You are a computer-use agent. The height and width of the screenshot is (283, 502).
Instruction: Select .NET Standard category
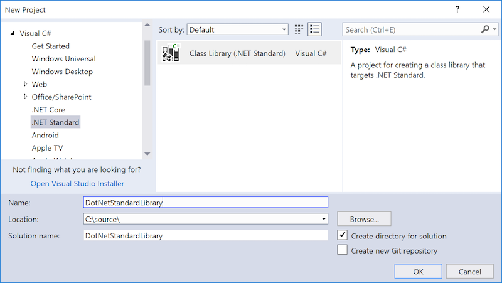[55, 122]
